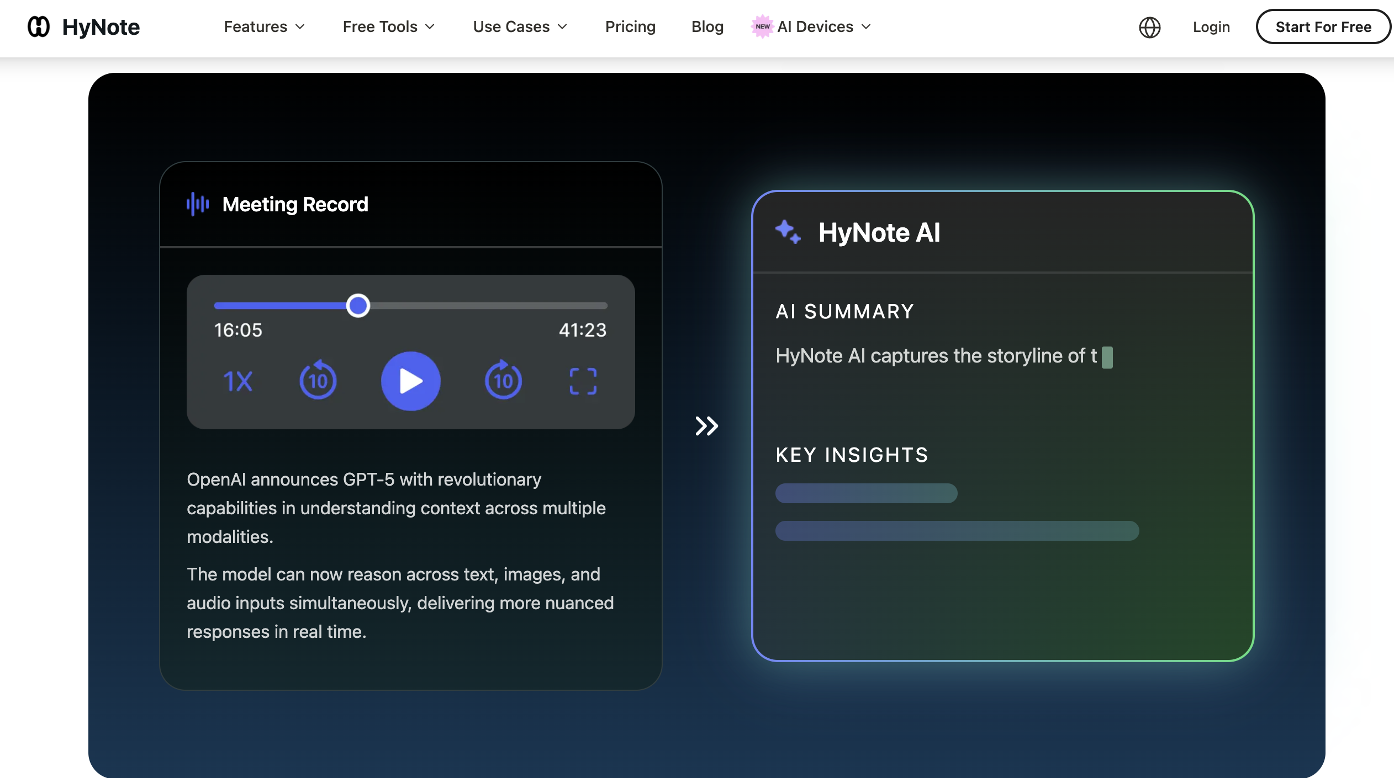Click the short Key Insights placeholder bar
The width and height of the screenshot is (1394, 778).
[866, 493]
